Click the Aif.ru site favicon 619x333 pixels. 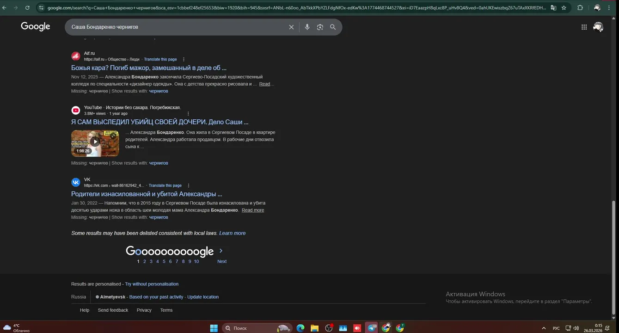[x=76, y=56]
